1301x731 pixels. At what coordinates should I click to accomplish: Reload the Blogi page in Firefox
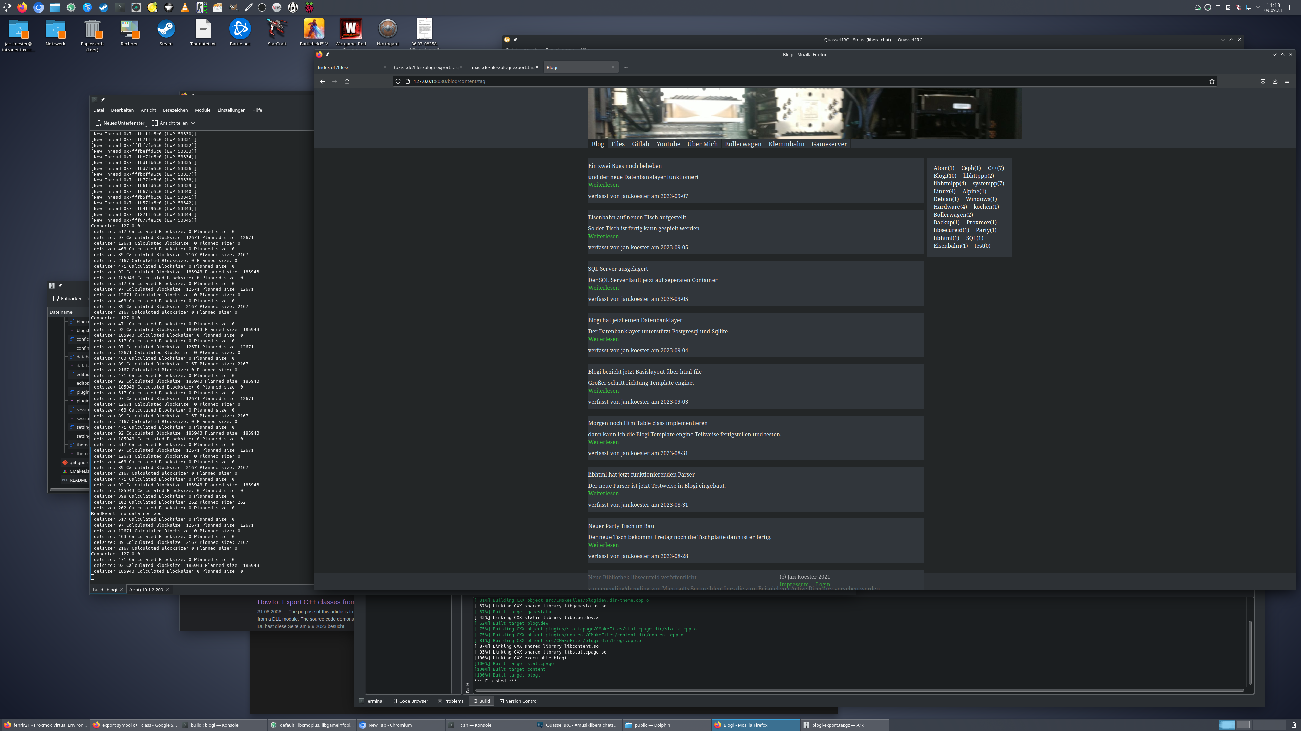tap(347, 81)
